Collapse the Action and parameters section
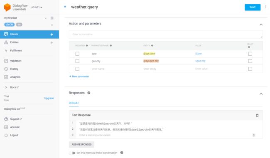Viewport: 270px width, 158px height. click(261, 25)
